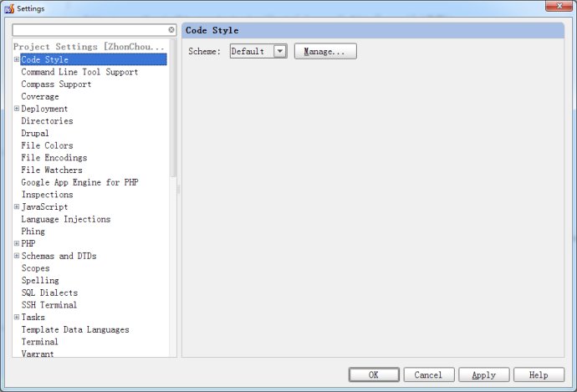Click the panel splitter handle
The width and height of the screenshot is (577, 392).
point(179,190)
